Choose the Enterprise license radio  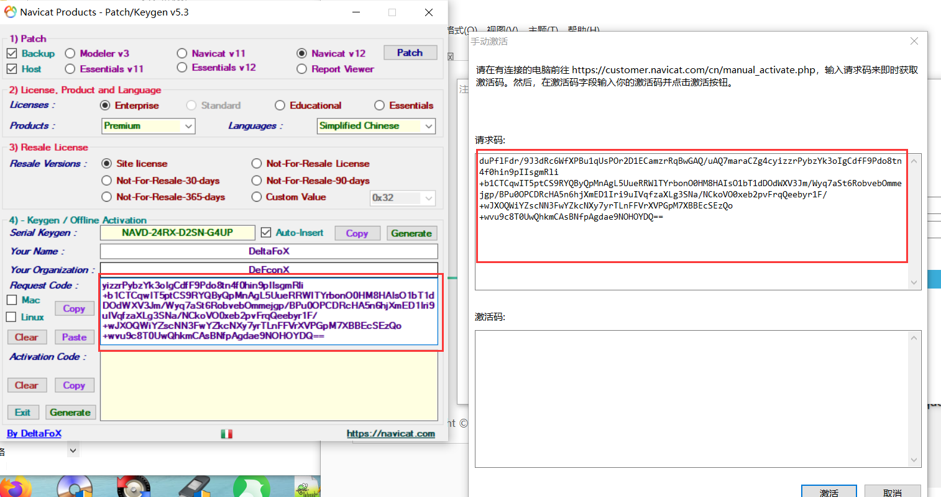[105, 105]
